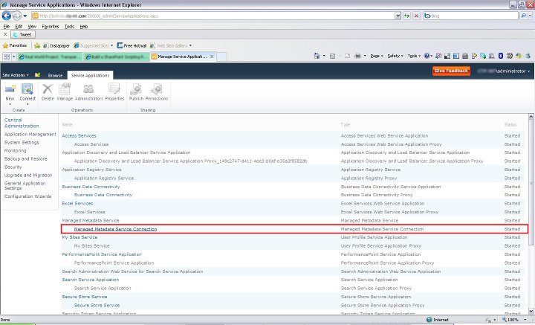Click inside the address bar URL field
Image resolution: width=535 pixels, height=325 pixels.
[215, 16]
